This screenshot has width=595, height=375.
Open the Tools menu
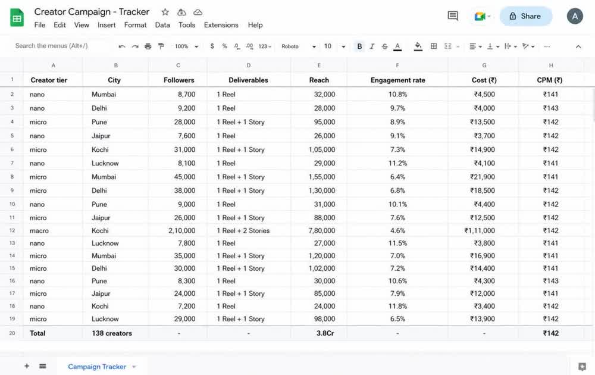click(187, 25)
